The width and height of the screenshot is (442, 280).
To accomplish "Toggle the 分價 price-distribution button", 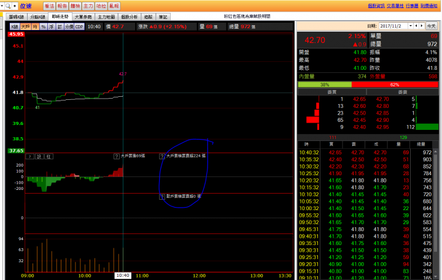I will coord(69,27).
